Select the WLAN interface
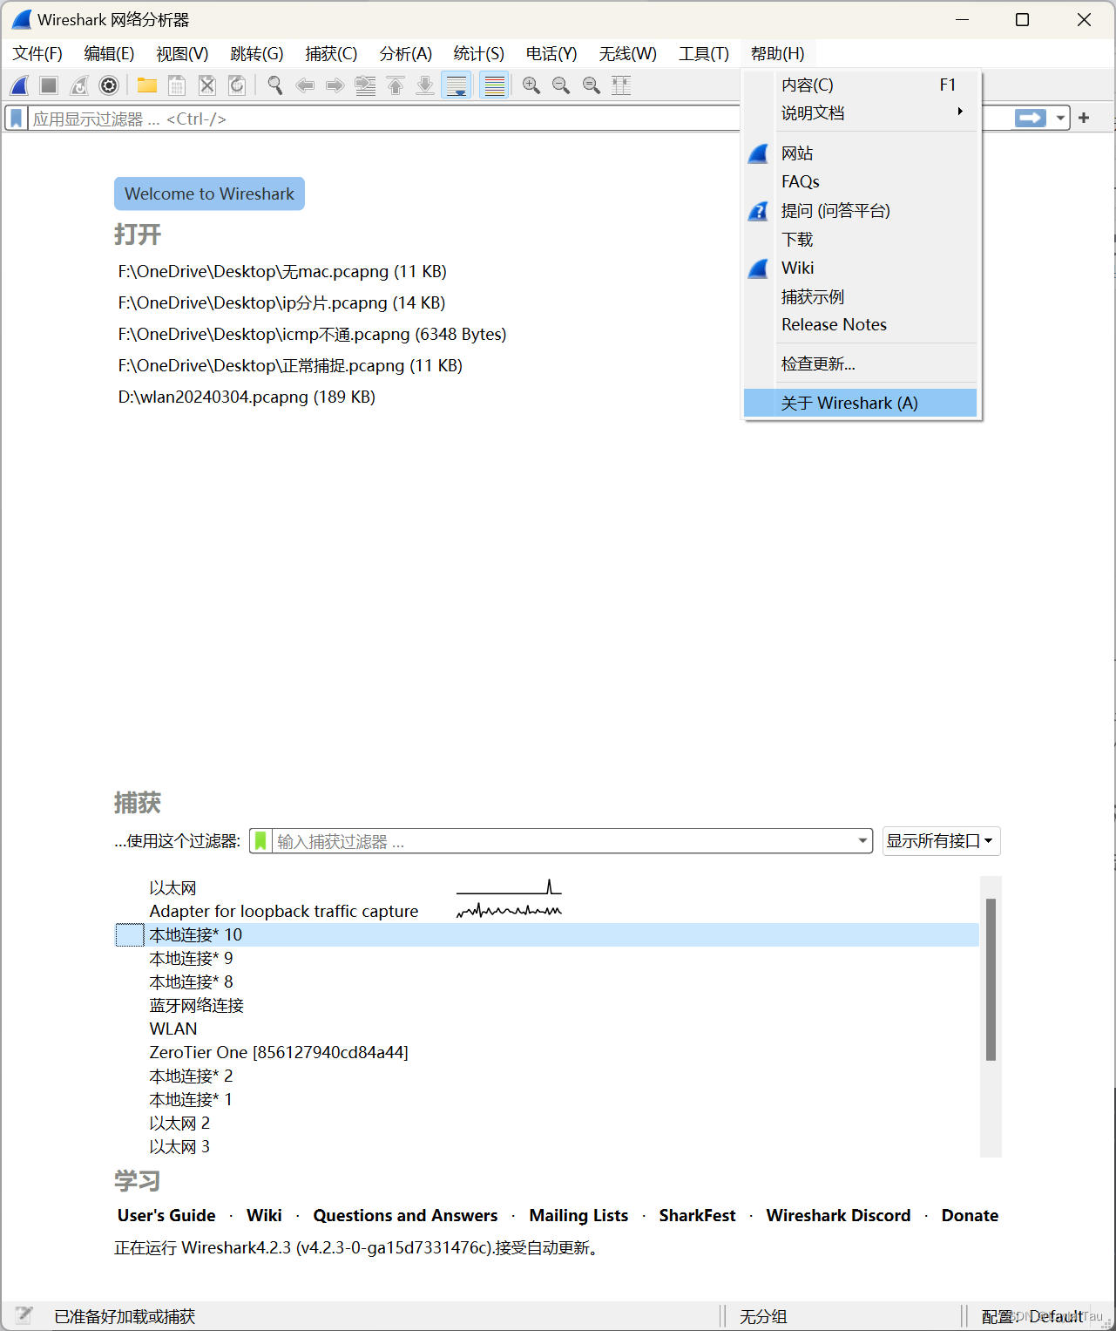The height and width of the screenshot is (1331, 1116). [x=547, y=1029]
